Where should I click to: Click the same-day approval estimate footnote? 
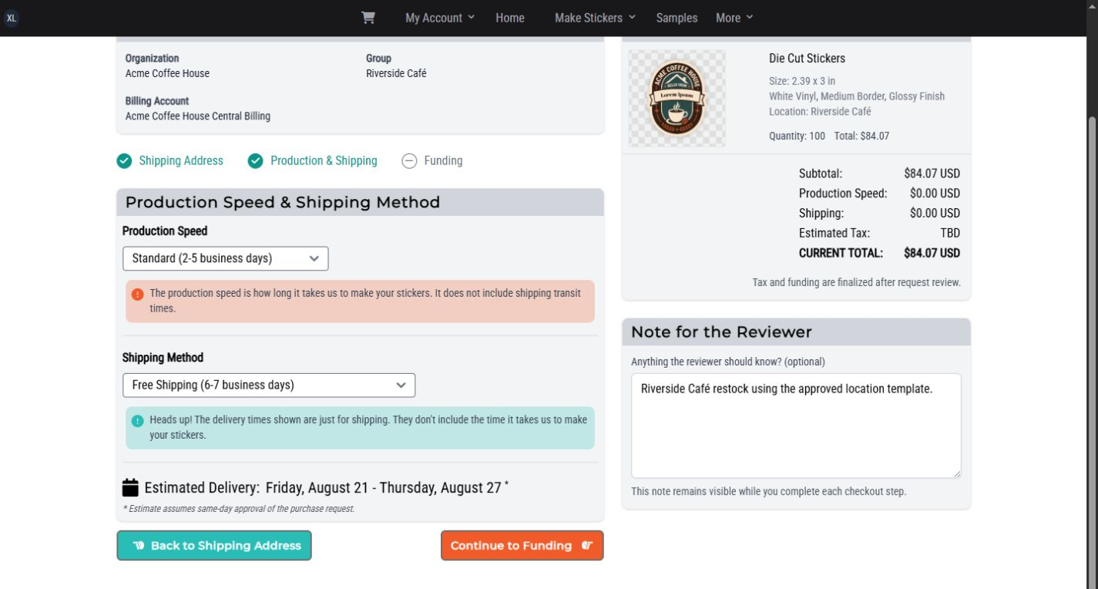click(239, 509)
